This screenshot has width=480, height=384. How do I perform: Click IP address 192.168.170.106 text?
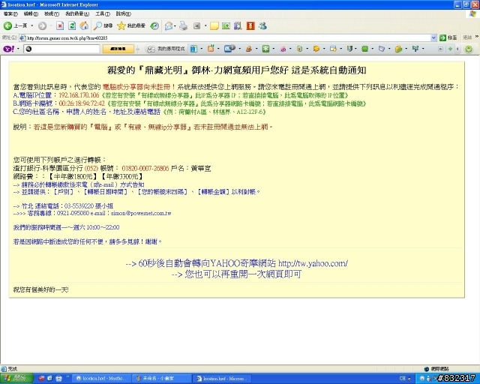pyautogui.click(x=79, y=95)
